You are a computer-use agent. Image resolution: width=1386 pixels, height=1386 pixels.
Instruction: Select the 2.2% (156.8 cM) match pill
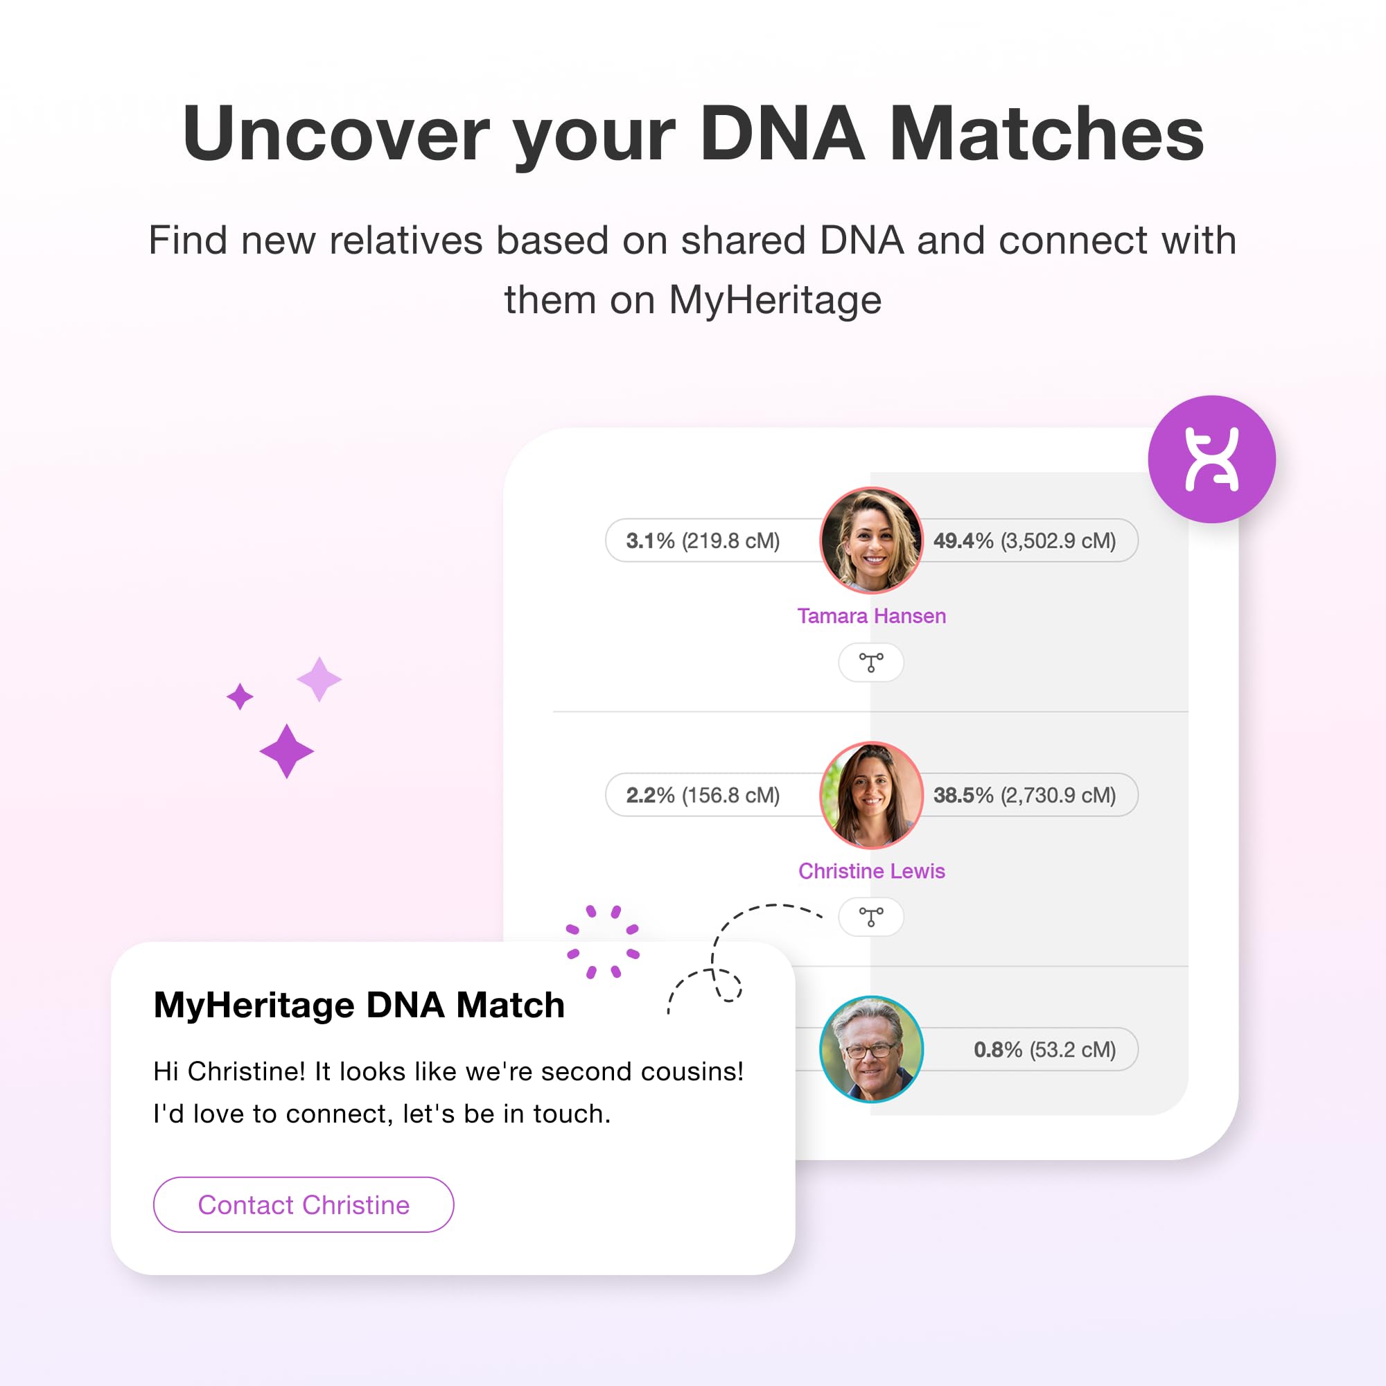[703, 795]
